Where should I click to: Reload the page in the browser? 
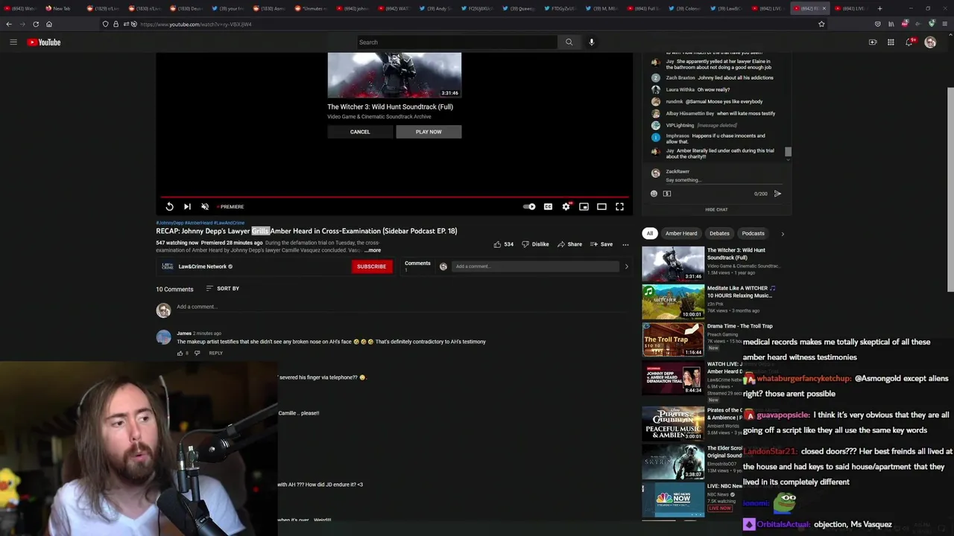click(36, 24)
